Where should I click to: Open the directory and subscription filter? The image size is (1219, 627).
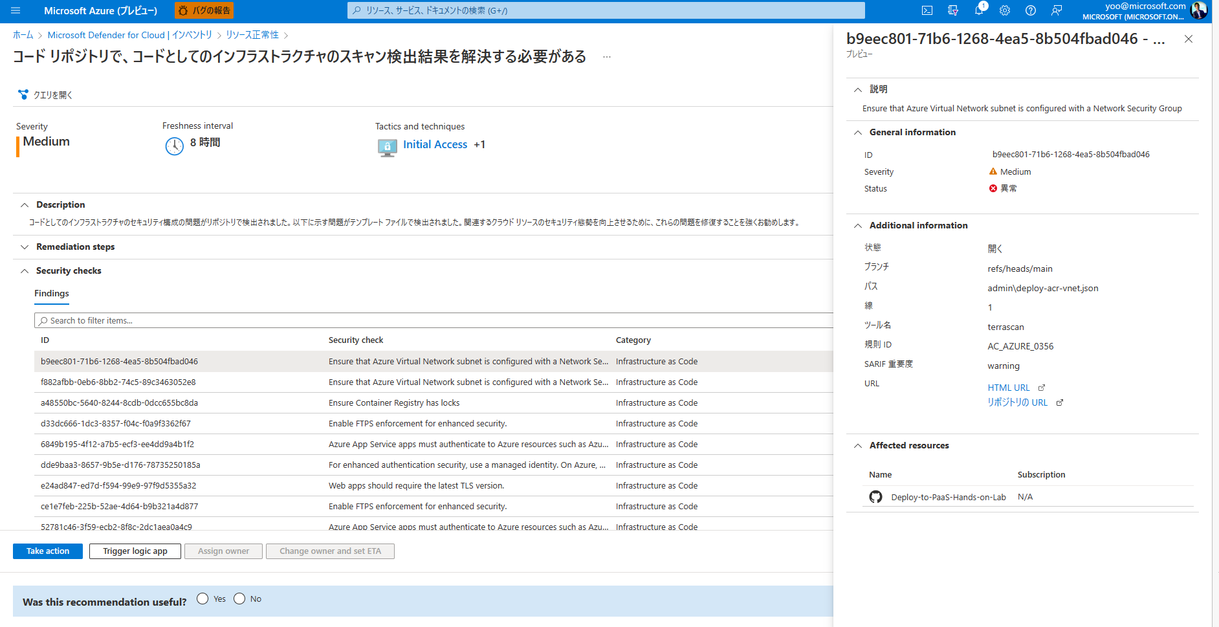[x=952, y=10]
